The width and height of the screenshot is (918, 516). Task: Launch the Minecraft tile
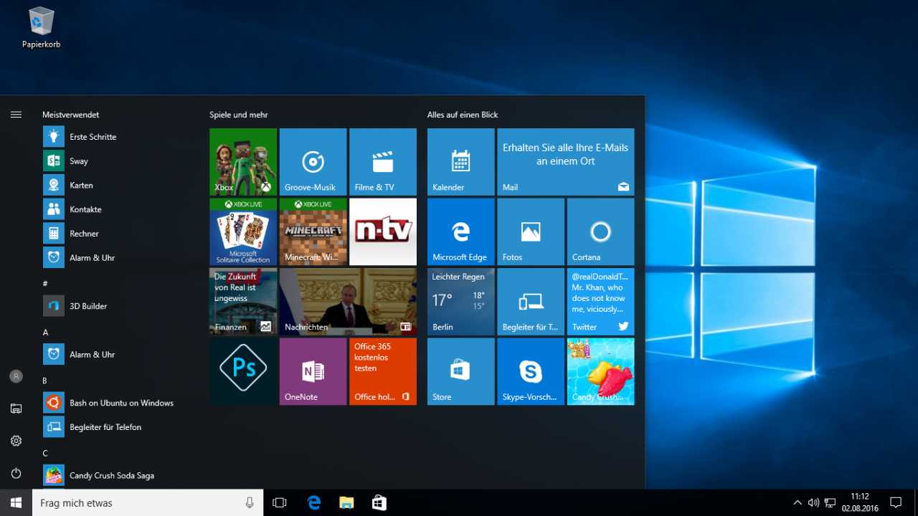click(x=313, y=232)
